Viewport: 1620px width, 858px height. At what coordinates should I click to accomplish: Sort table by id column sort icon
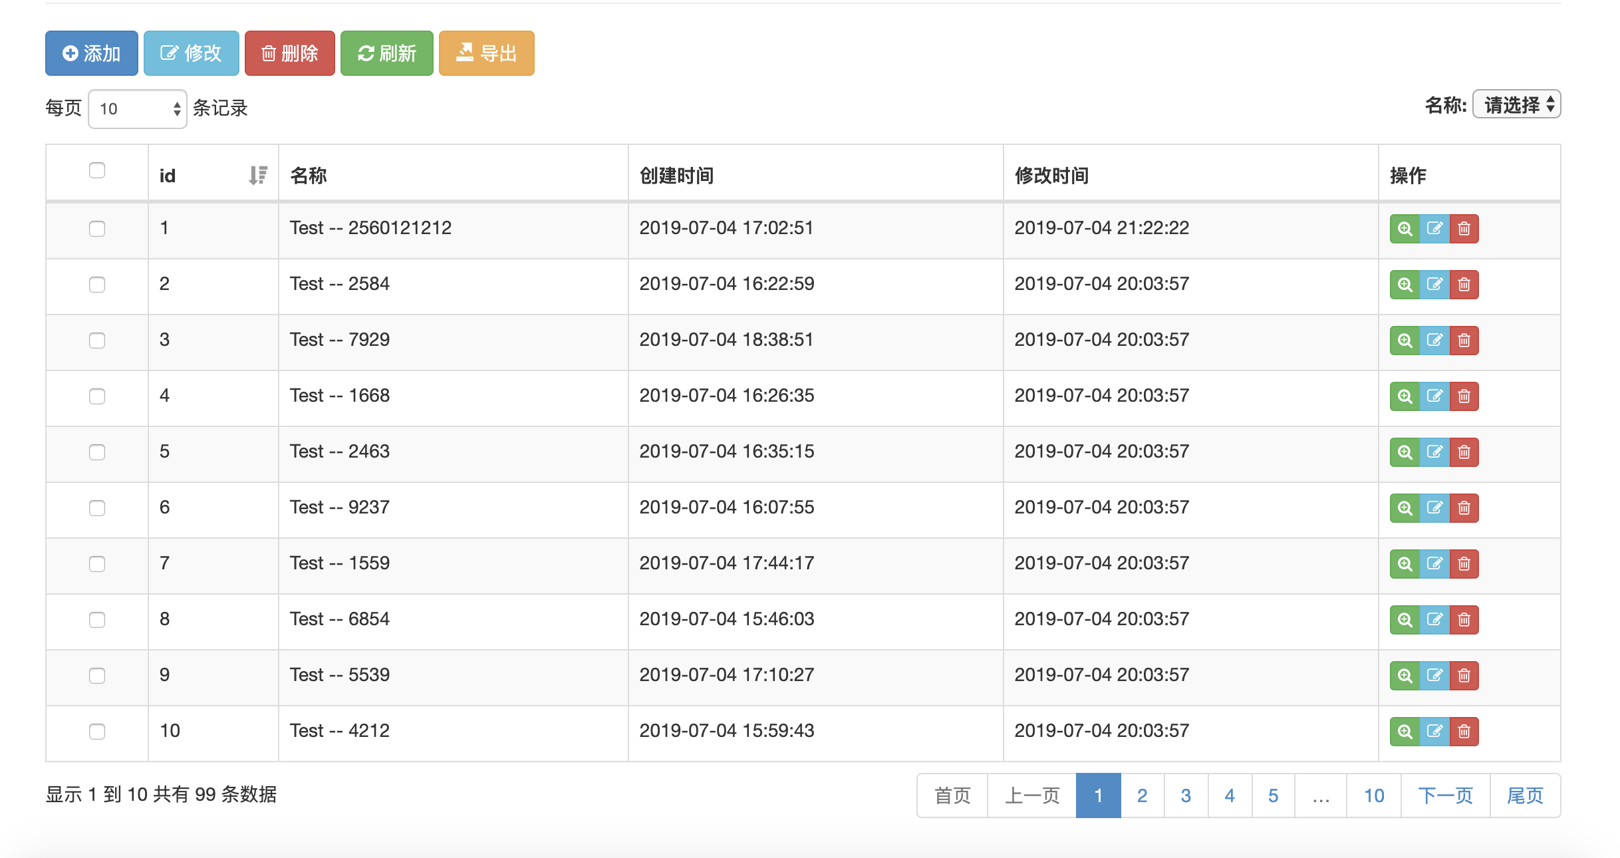pos(258,176)
